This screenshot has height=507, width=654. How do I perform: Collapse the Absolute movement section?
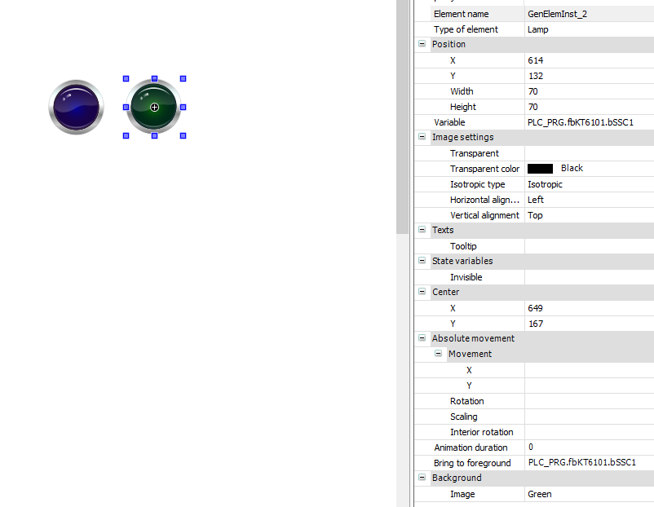422,338
